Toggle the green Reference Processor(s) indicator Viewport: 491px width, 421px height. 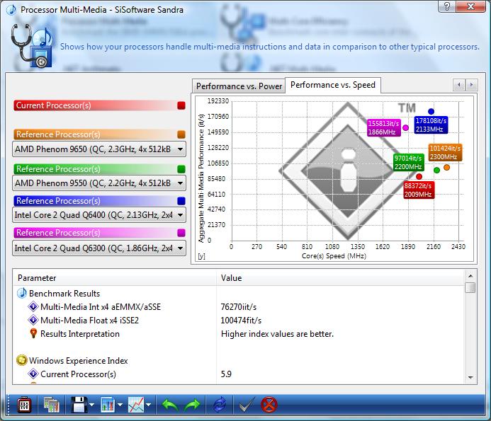coord(181,169)
